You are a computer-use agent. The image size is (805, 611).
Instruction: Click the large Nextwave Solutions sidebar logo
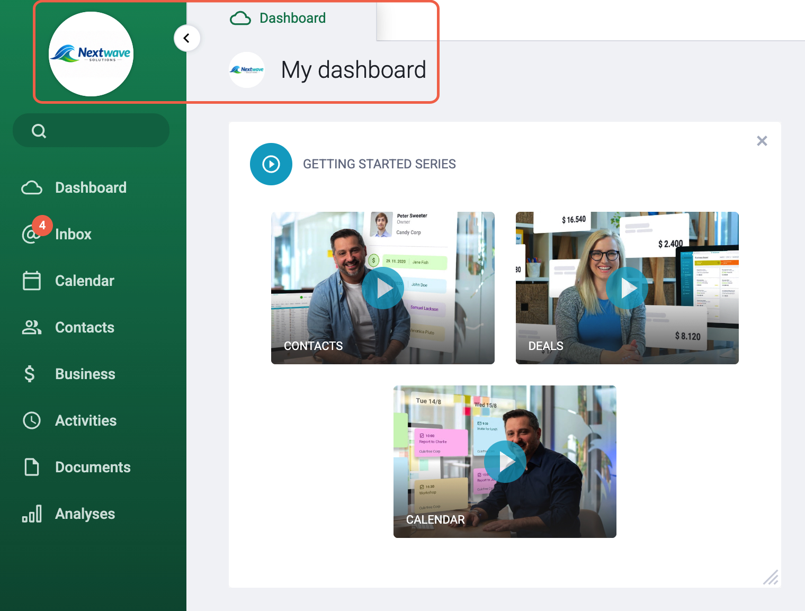click(91, 54)
